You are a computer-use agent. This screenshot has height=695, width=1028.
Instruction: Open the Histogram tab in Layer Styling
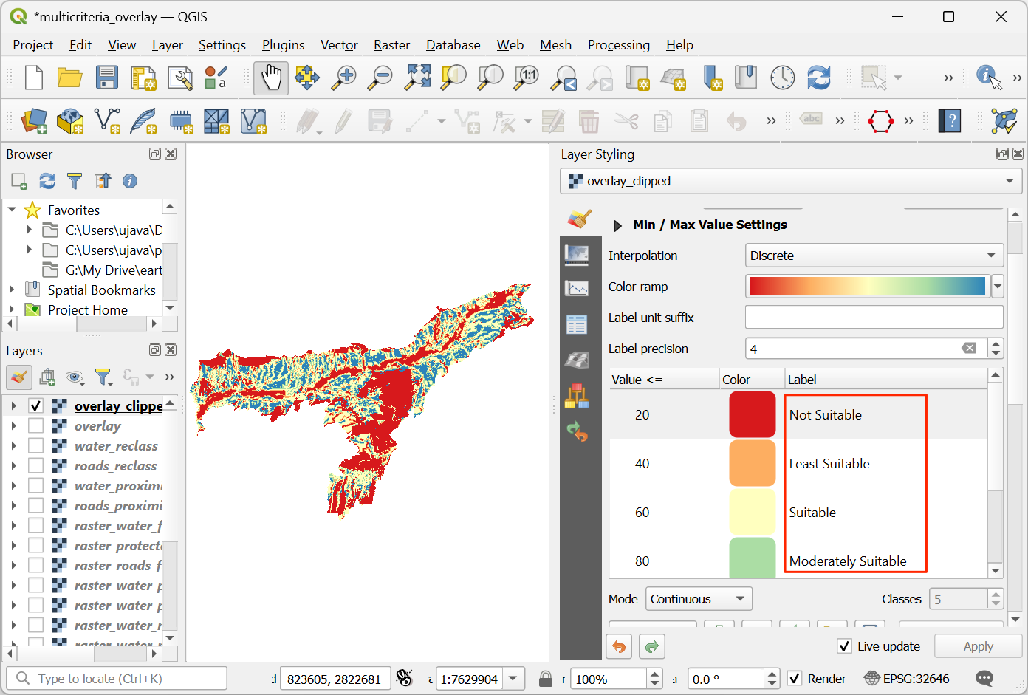[577, 288]
